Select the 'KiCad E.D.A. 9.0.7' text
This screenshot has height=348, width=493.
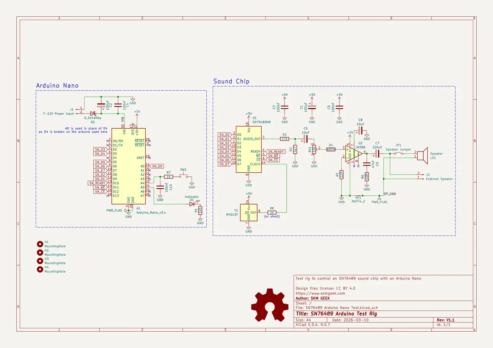(313, 325)
